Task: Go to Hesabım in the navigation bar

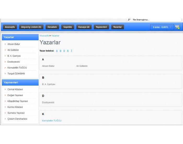Action: click(x=52, y=27)
